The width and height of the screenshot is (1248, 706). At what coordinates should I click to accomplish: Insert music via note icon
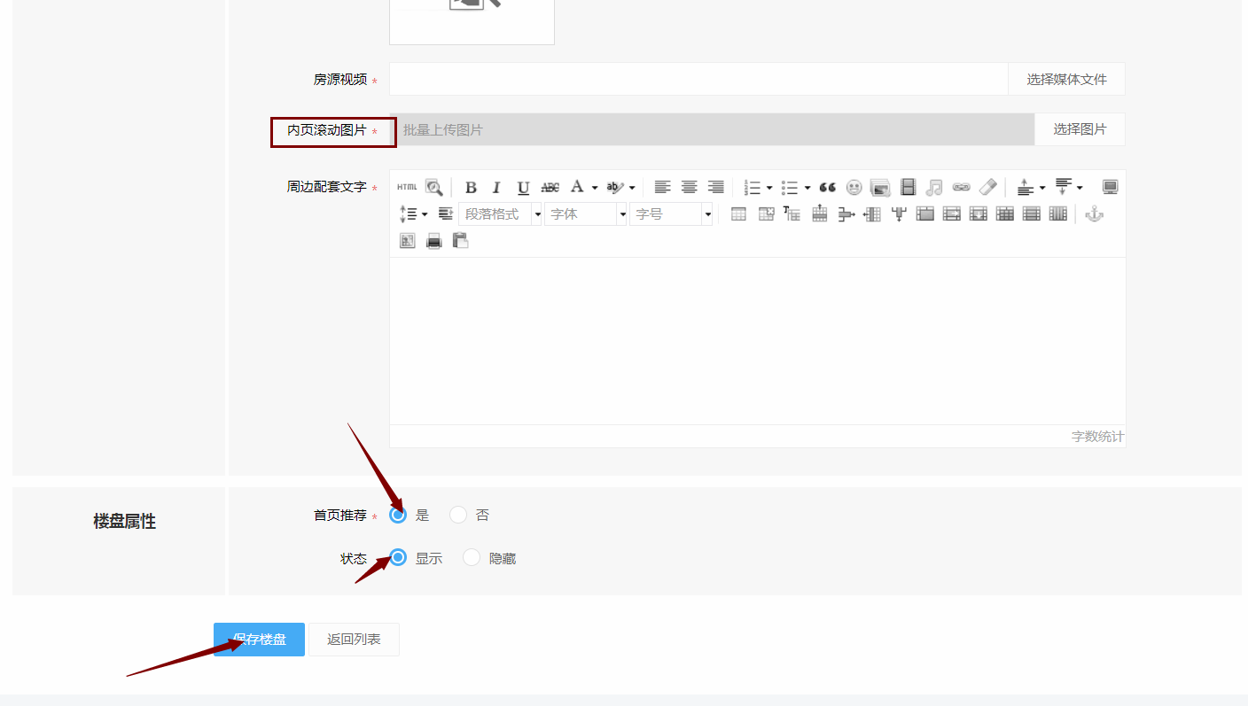coord(934,187)
